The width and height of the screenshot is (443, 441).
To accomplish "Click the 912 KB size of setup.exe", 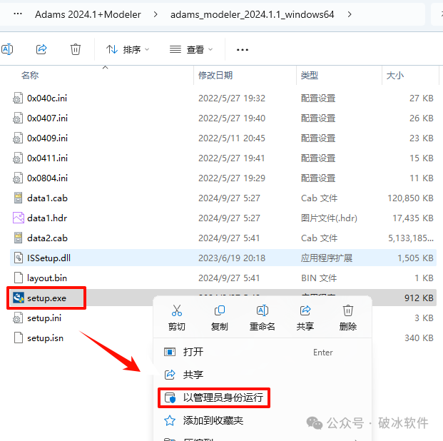I will tap(419, 298).
